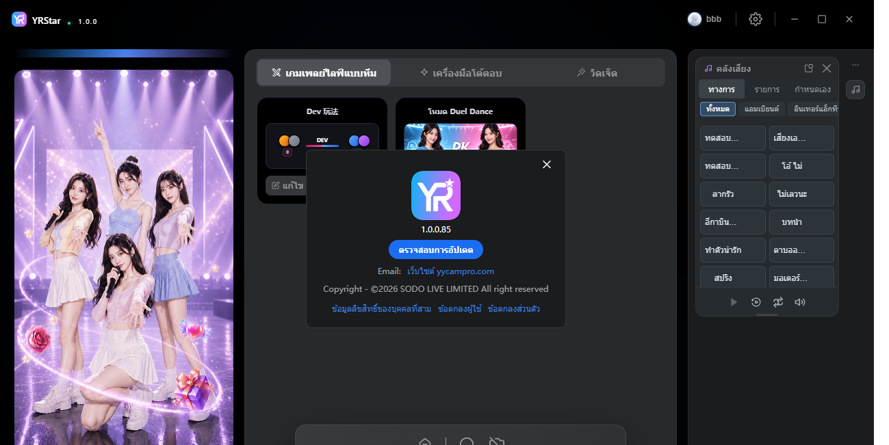Image resolution: width=889 pixels, height=445 pixels.
Task: Open the ข้อตกลงผู้ใช้ link
Action: click(459, 309)
